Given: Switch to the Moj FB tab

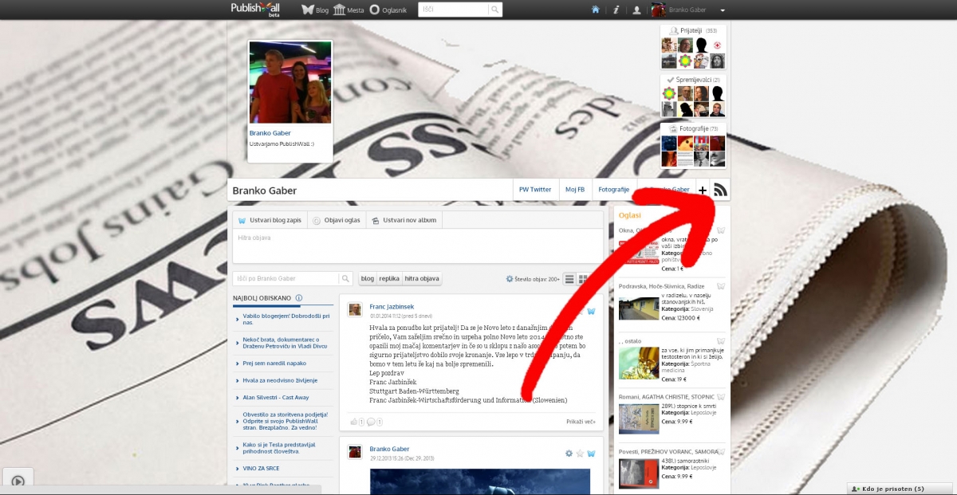Looking at the screenshot, I should pos(574,190).
